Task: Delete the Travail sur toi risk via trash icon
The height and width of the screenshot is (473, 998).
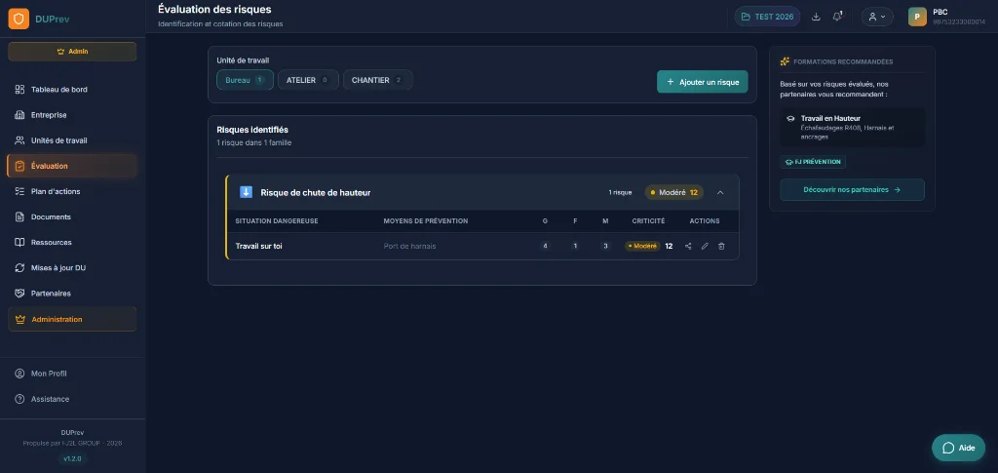Action: [721, 246]
